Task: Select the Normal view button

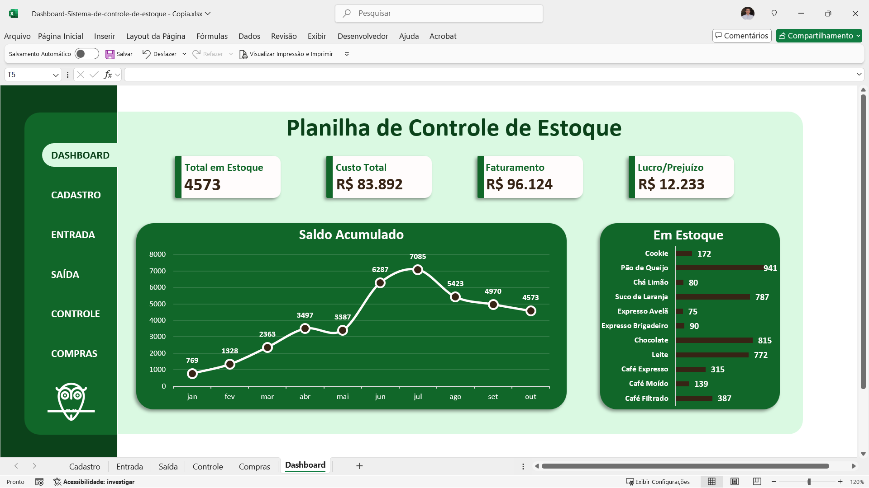Action: [711, 482]
